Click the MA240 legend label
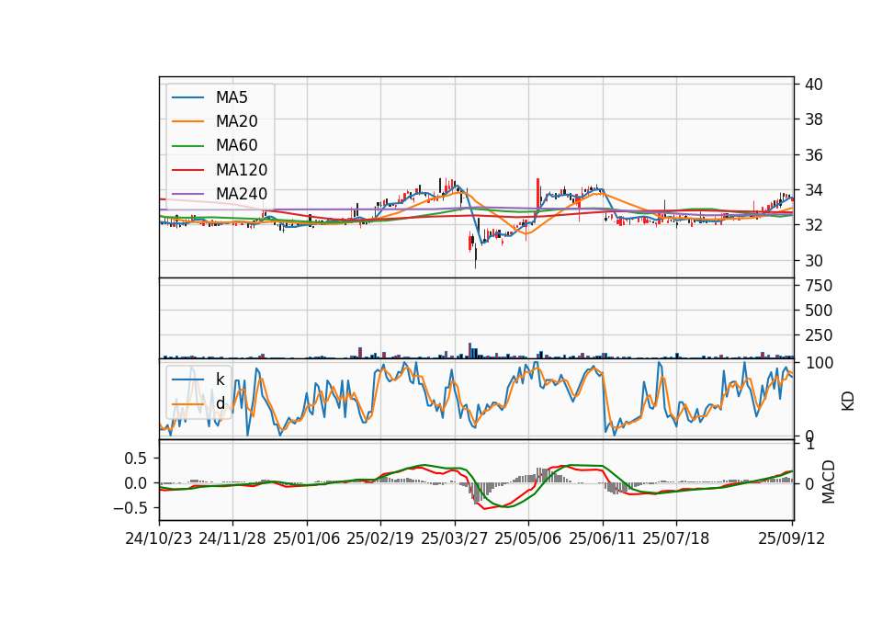882x634 pixels. point(242,194)
